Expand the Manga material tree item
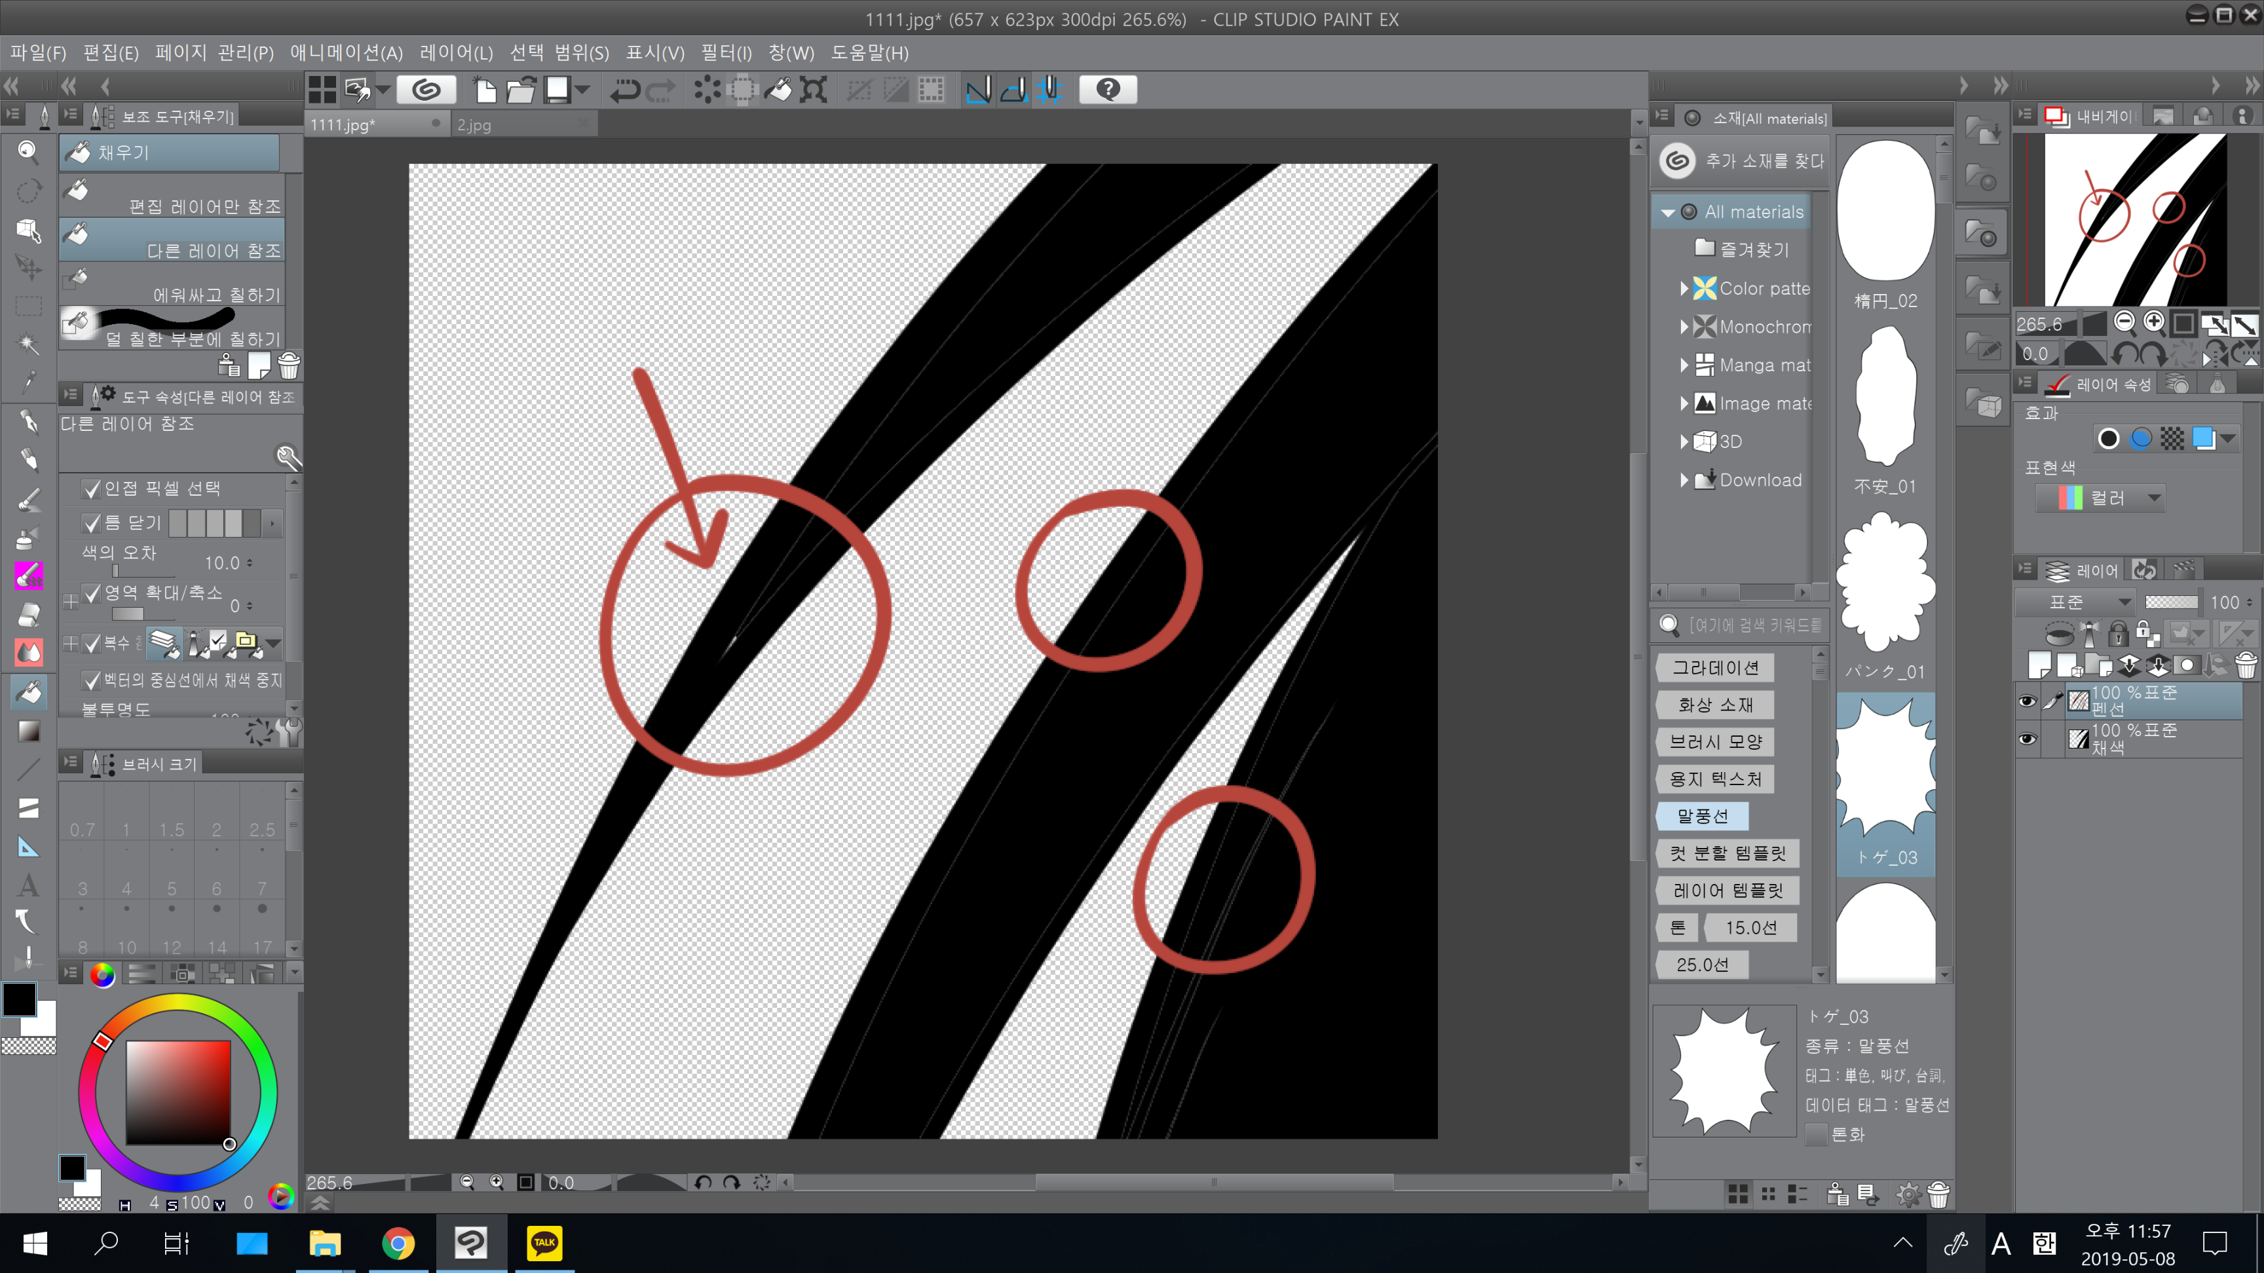Viewport: 2264px width, 1273px height. point(1684,365)
